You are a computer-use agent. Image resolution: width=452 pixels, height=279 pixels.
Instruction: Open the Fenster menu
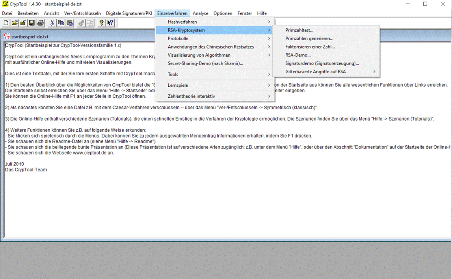(x=245, y=13)
